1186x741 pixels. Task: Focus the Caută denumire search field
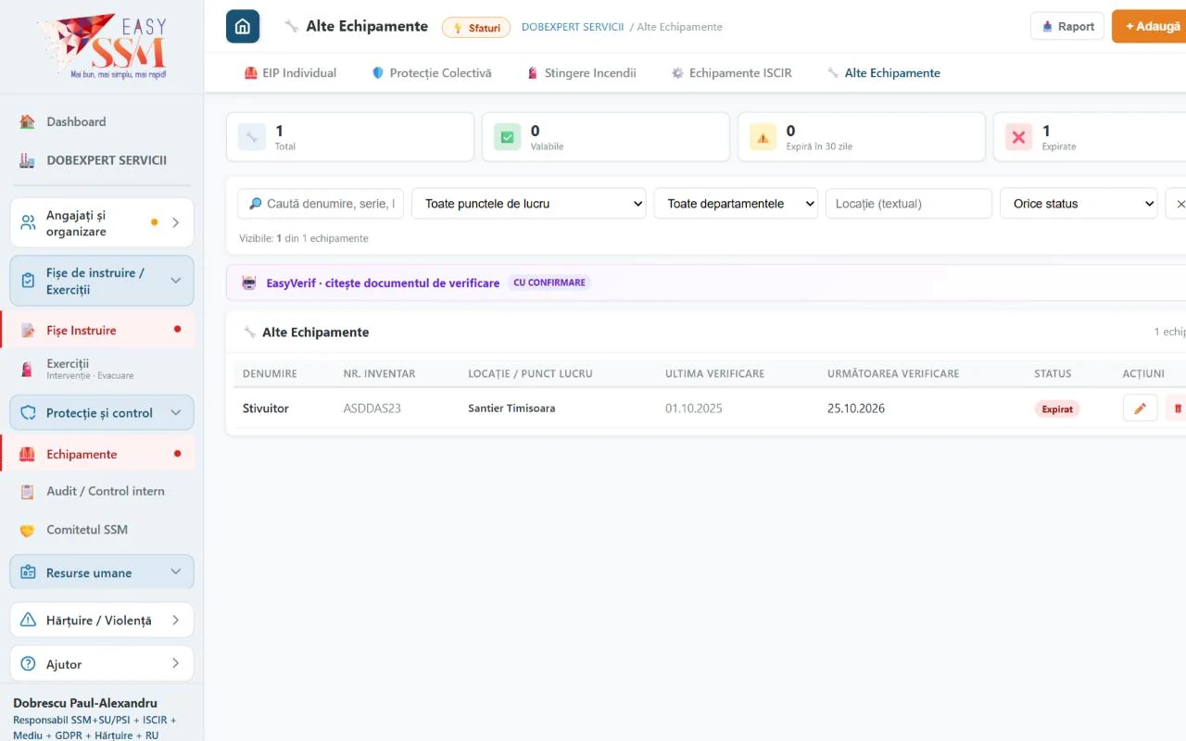pos(321,204)
